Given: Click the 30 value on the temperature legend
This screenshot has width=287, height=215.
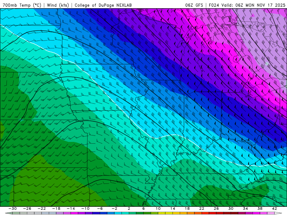Looking at the screenshot, I should click(x=231, y=209).
